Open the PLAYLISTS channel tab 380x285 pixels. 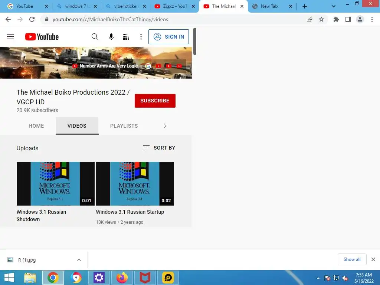(124, 126)
